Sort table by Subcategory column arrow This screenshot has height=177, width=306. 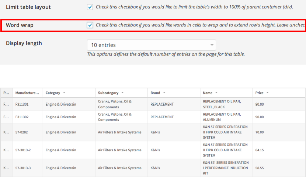click(x=122, y=93)
